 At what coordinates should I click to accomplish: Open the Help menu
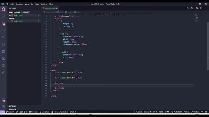tap(51, 4)
